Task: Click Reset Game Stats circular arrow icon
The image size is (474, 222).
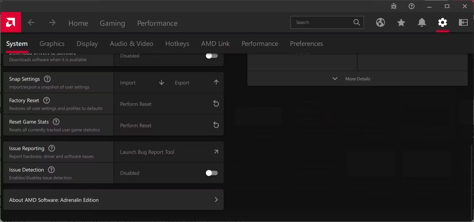Action: [216, 125]
